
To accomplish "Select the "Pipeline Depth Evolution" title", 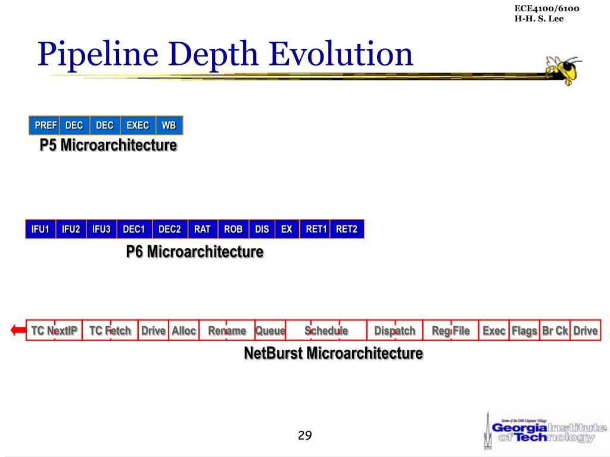I will point(225,54).
